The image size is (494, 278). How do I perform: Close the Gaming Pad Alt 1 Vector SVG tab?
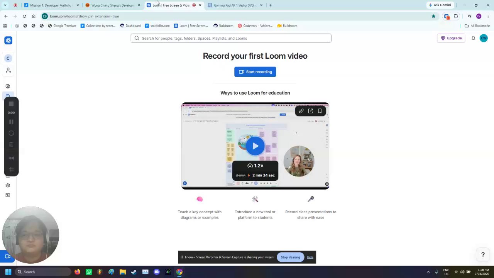coord(261,5)
